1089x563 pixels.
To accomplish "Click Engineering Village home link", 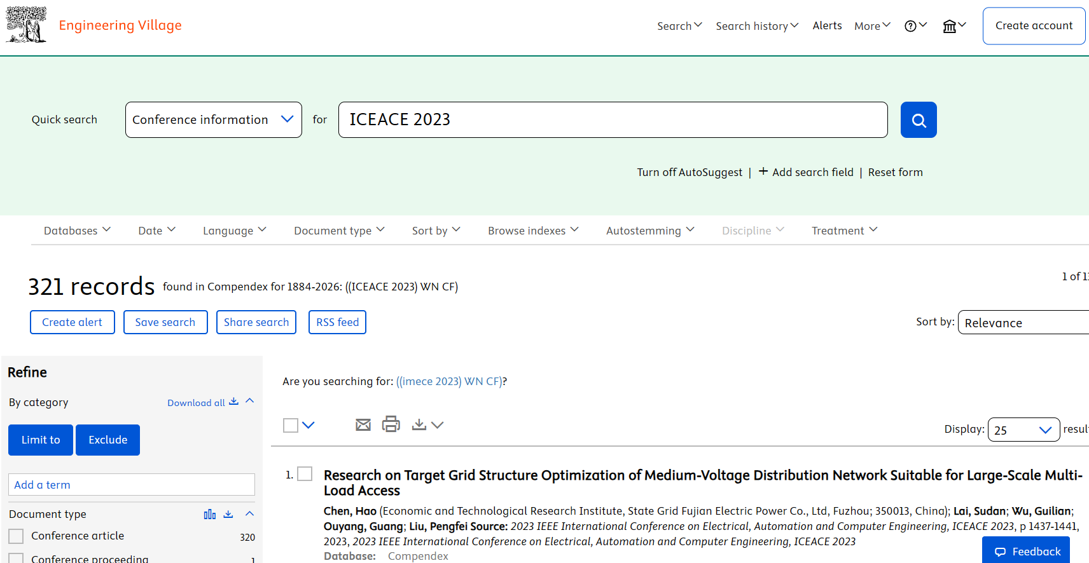I will click(120, 25).
